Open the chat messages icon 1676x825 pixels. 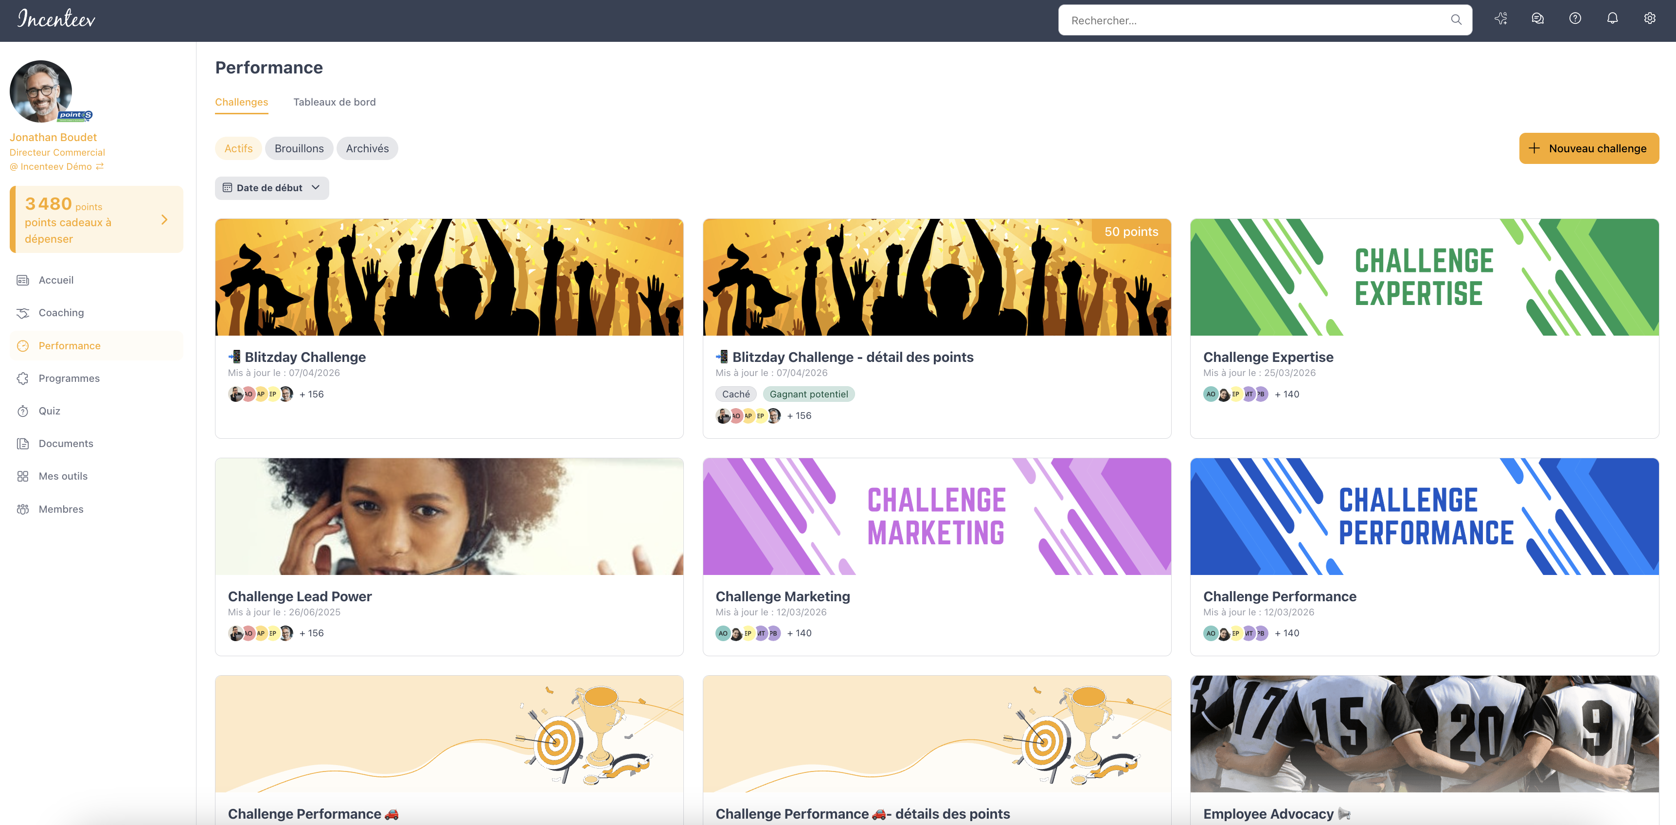[x=1537, y=19]
